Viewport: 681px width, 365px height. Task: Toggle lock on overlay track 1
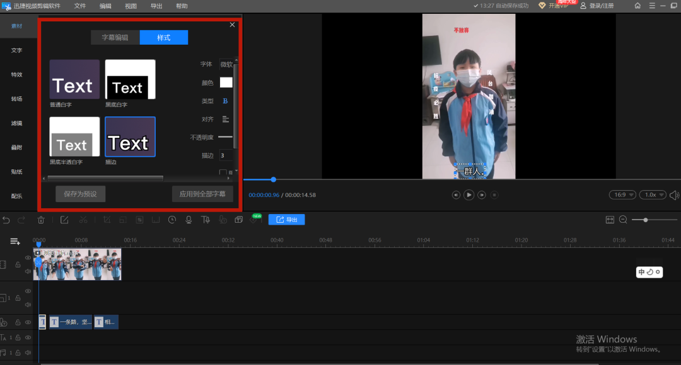(x=18, y=298)
